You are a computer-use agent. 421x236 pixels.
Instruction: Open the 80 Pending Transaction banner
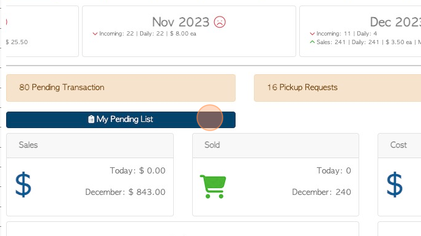[x=121, y=88]
